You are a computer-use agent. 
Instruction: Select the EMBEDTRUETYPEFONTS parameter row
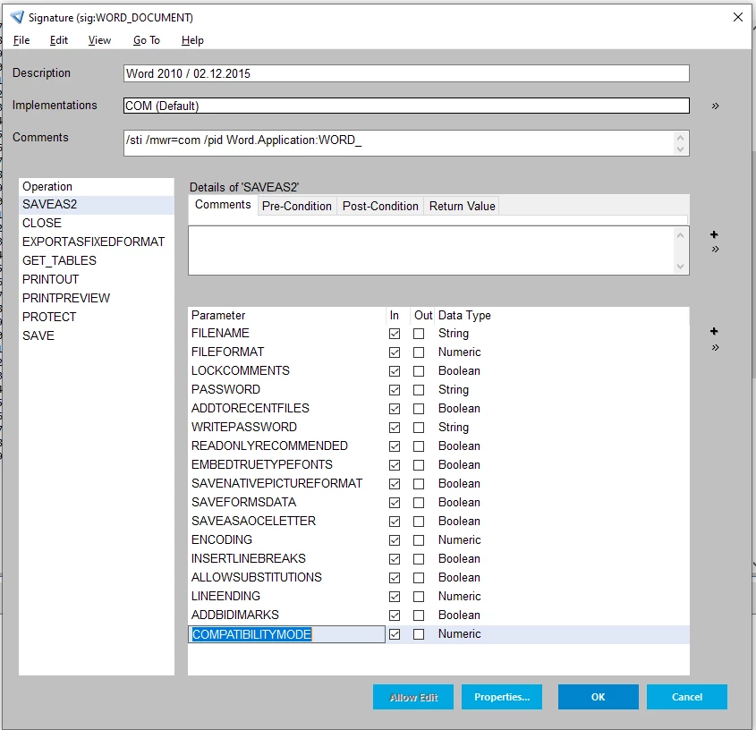(x=438, y=465)
